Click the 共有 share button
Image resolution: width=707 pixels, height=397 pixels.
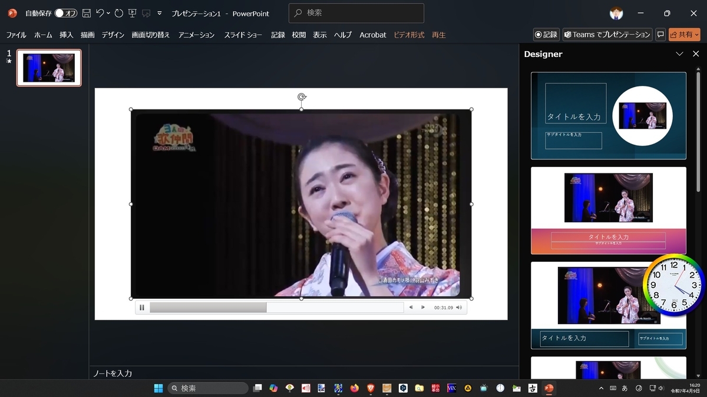point(684,35)
